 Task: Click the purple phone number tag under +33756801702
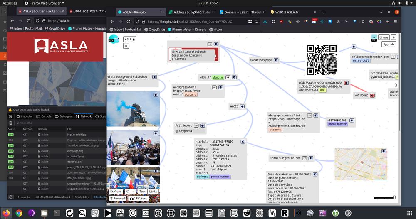(337, 124)
